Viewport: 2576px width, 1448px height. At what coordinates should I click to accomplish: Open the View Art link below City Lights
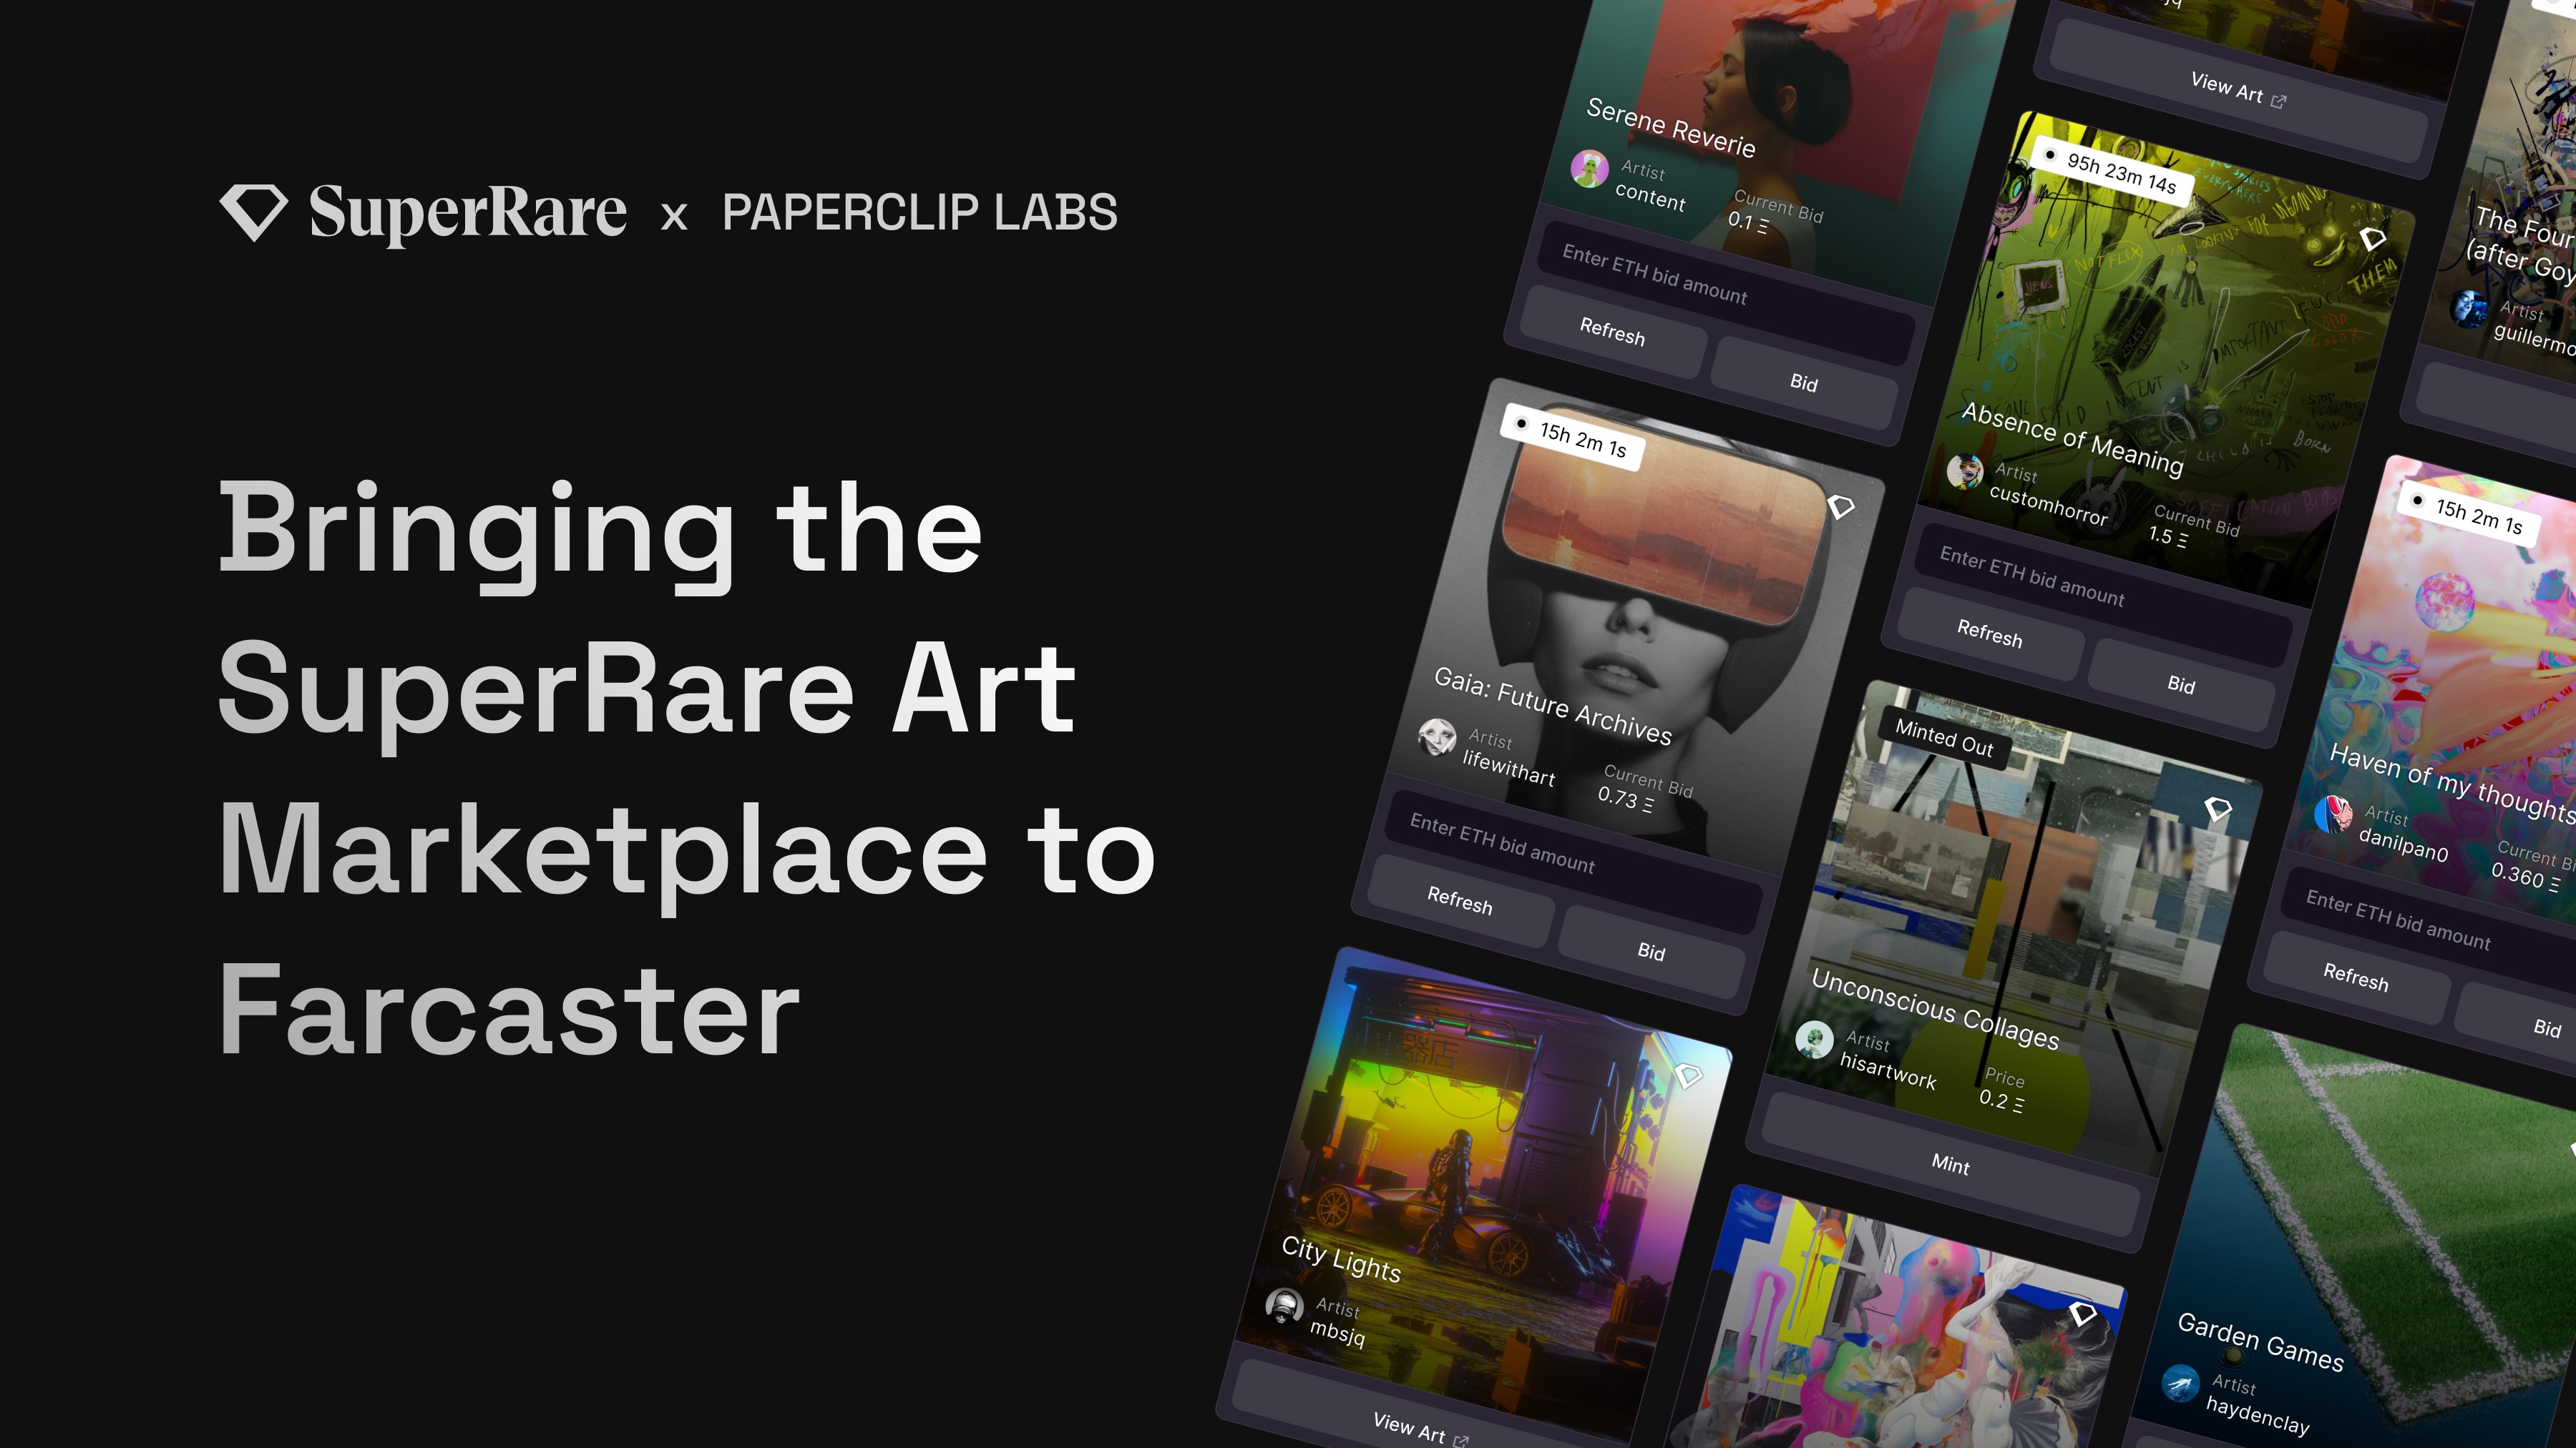pyautogui.click(x=1413, y=1426)
